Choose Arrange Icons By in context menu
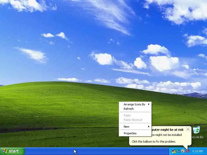Viewport: 207px width, 155px height. click(135, 104)
